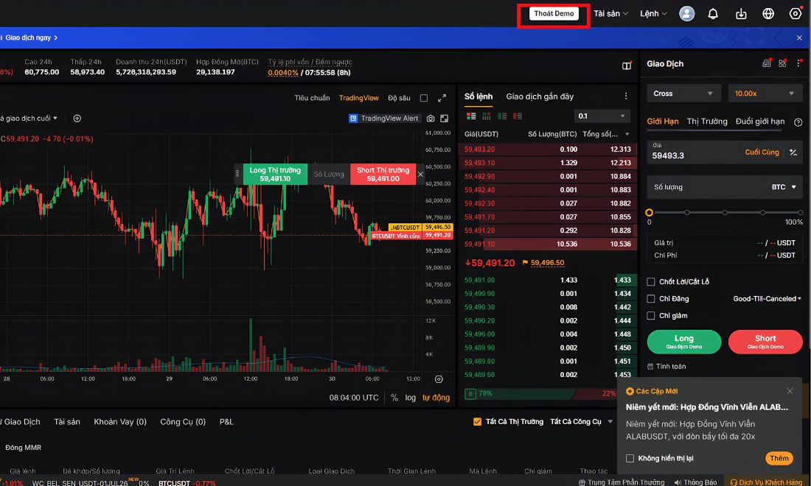Select Độ sâu depth chart tab
This screenshot has height=486, width=811.
(x=399, y=98)
